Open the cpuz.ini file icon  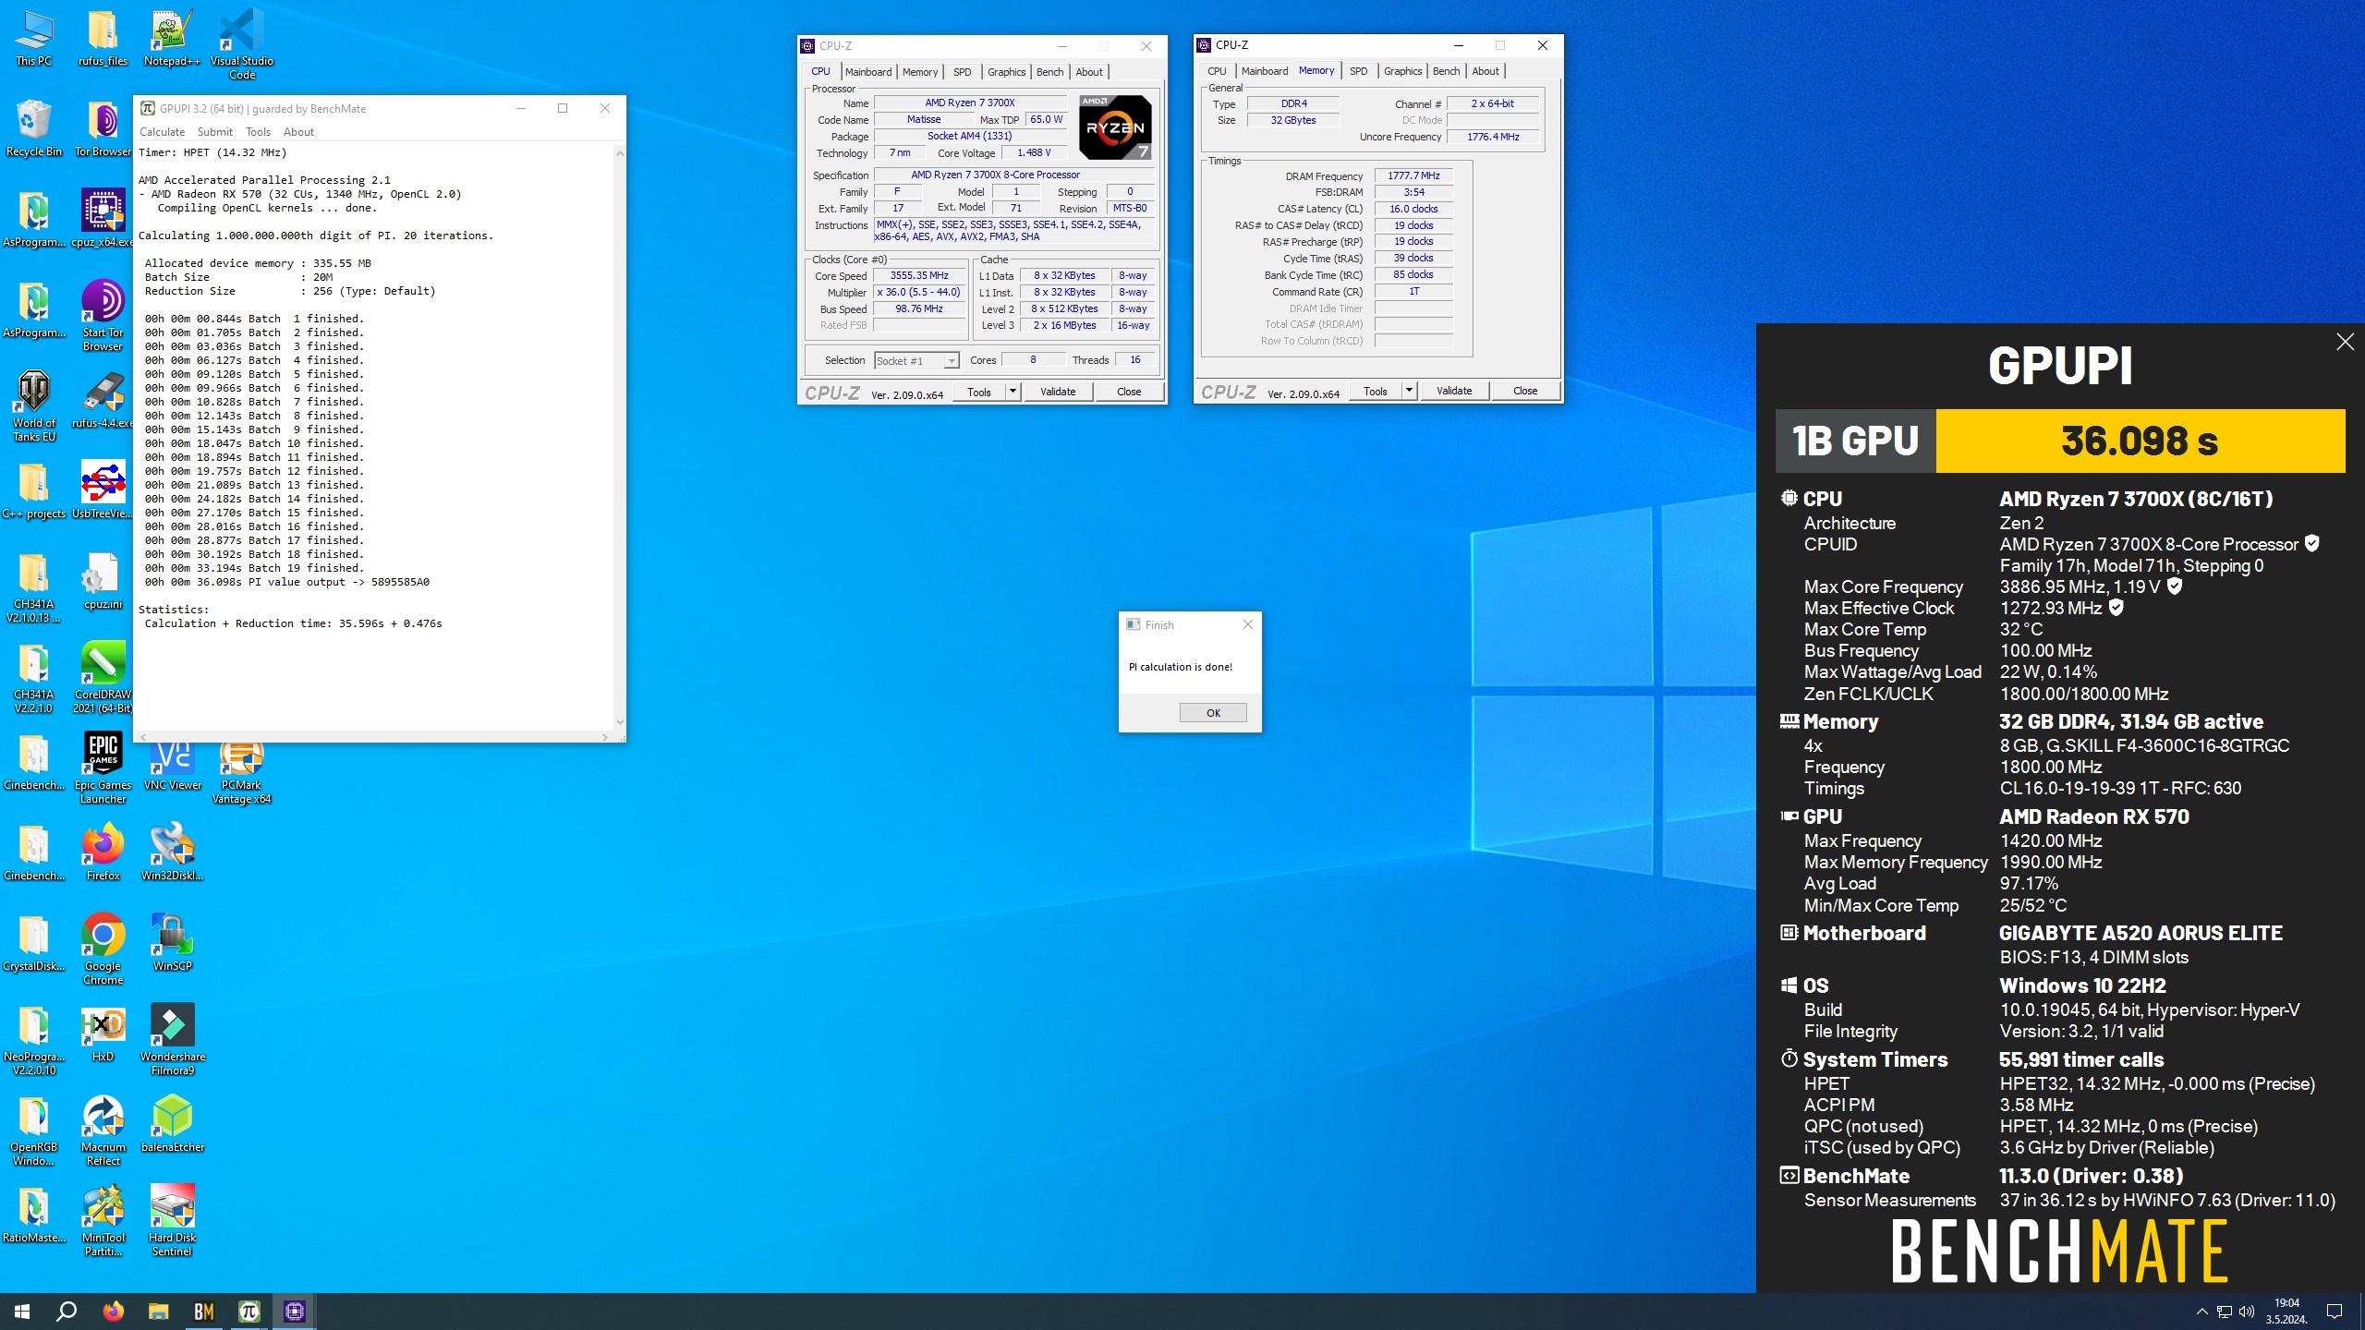pyautogui.click(x=103, y=582)
